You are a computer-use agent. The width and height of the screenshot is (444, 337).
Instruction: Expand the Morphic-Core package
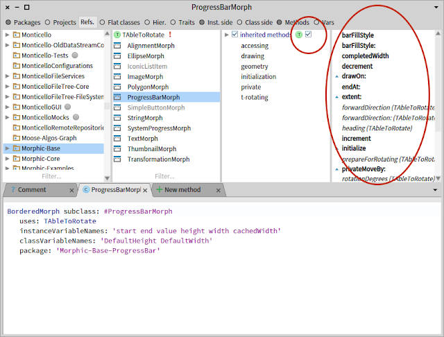click(x=8, y=159)
